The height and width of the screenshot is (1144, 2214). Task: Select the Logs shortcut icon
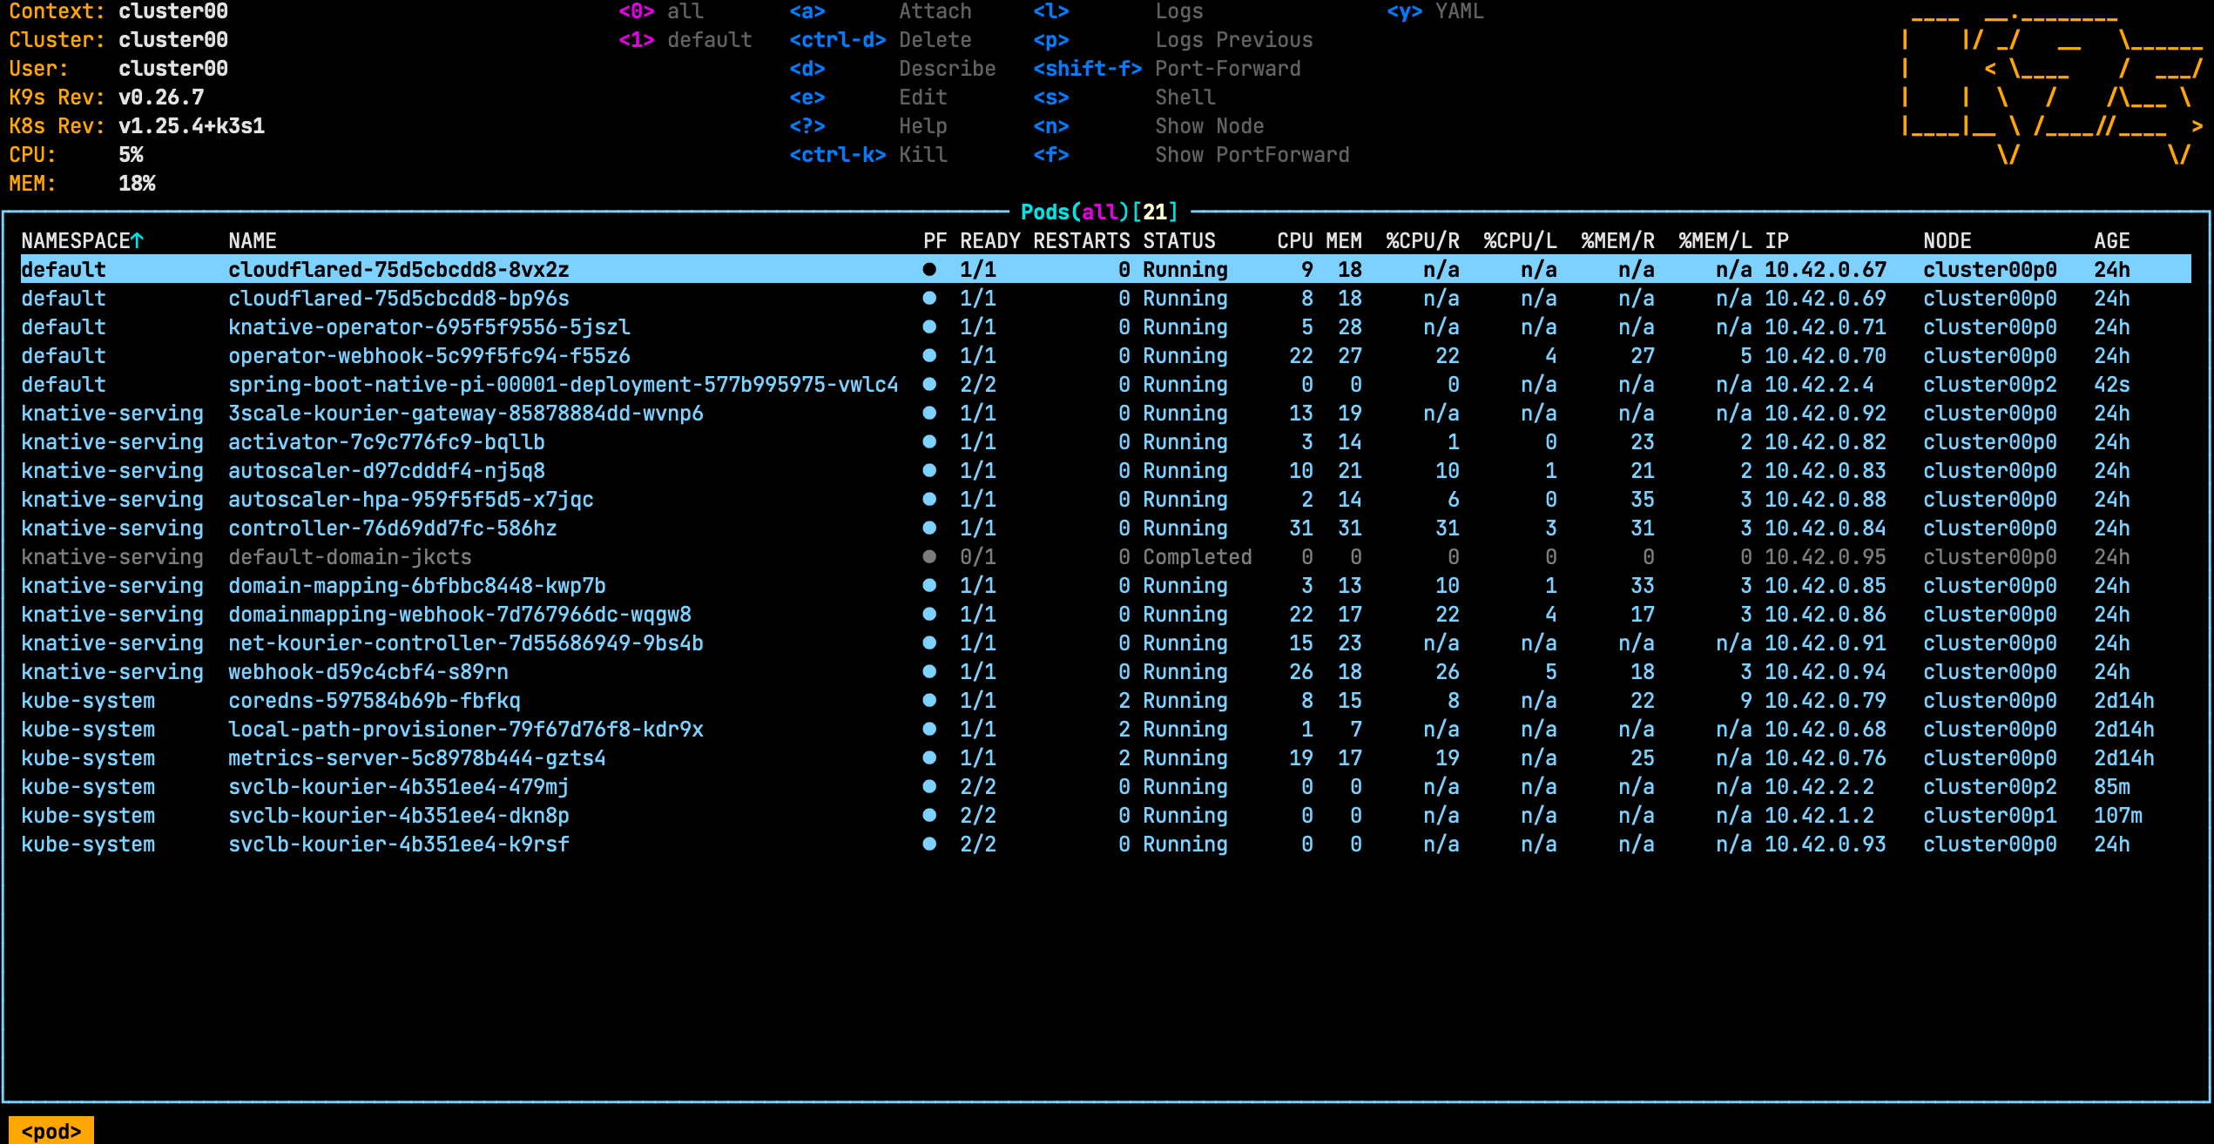1048,11
